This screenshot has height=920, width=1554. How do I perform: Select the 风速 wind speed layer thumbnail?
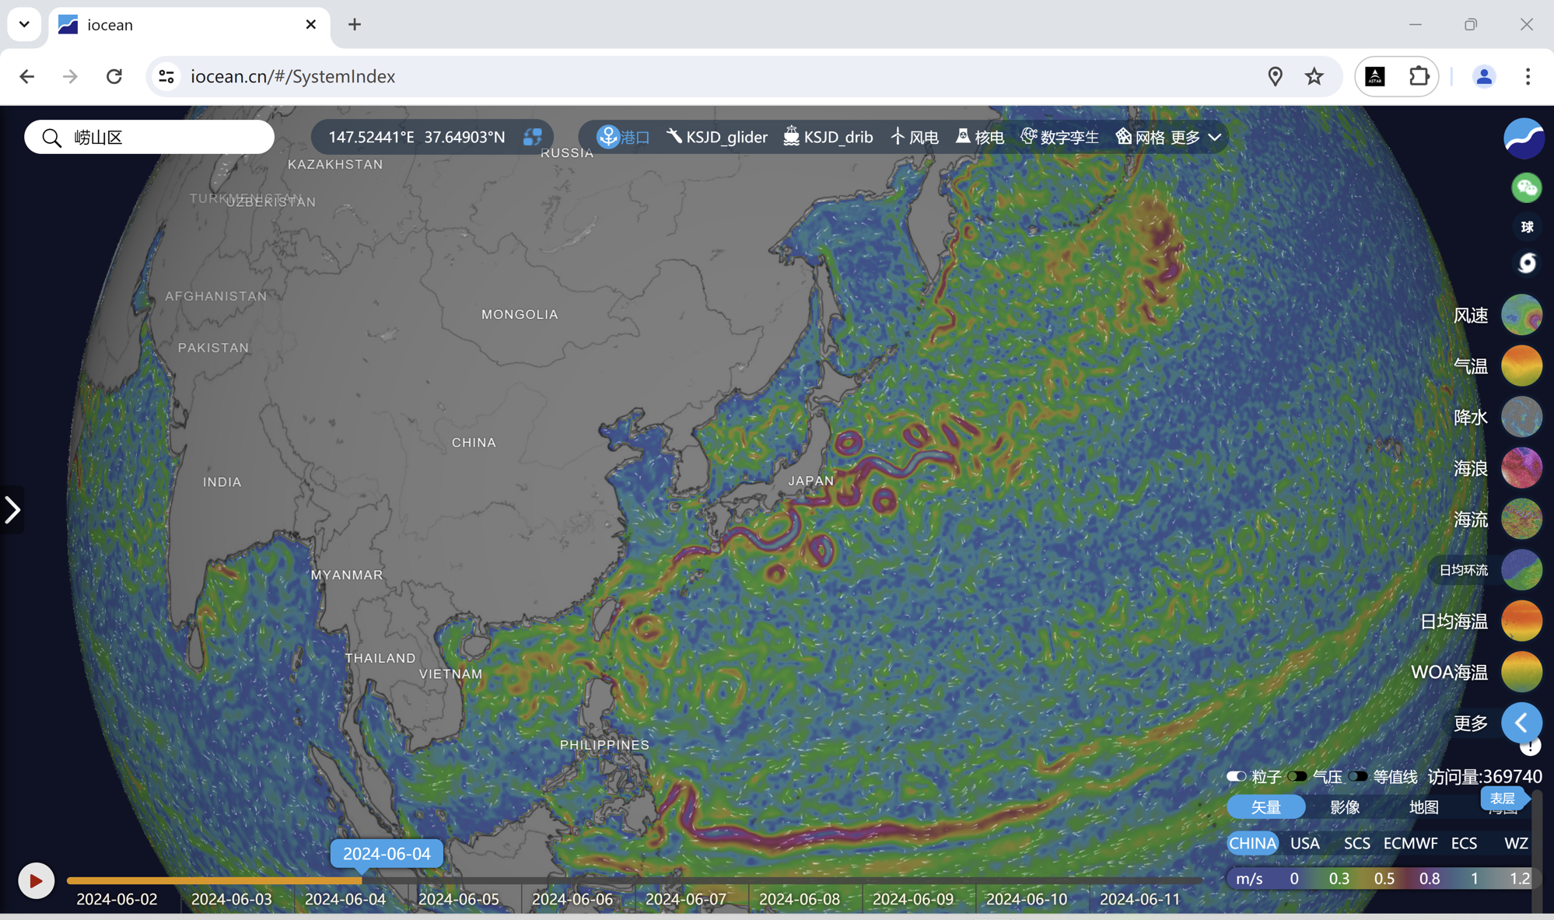coord(1521,315)
